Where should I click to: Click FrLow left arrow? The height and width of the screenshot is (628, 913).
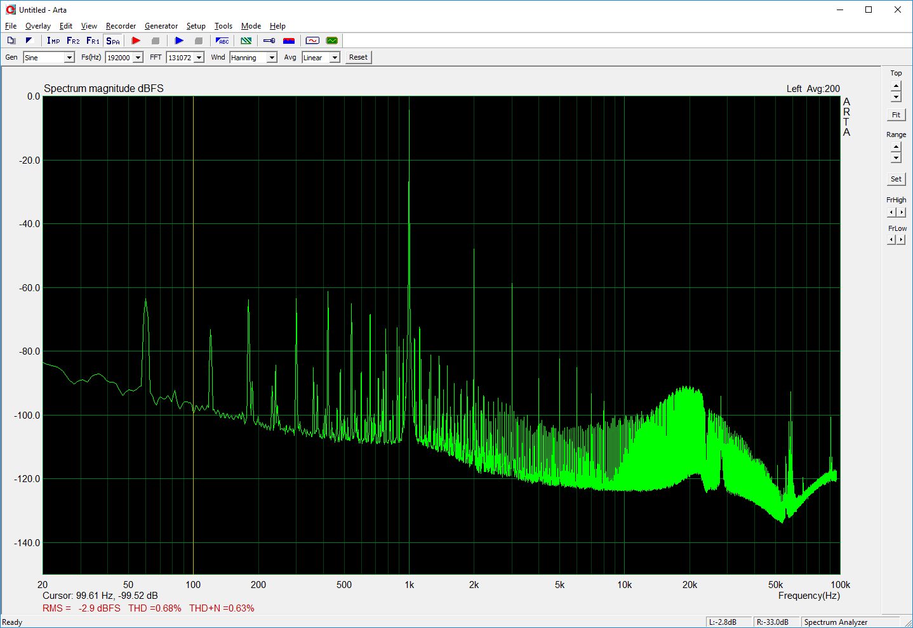[891, 240]
